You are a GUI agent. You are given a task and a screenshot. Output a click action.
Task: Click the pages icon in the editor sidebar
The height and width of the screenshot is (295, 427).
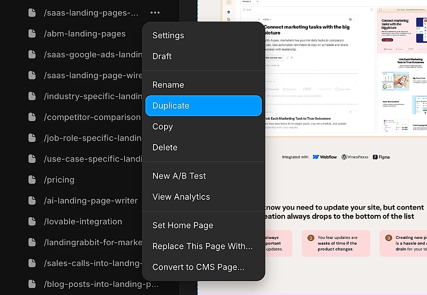[x=229, y=19]
